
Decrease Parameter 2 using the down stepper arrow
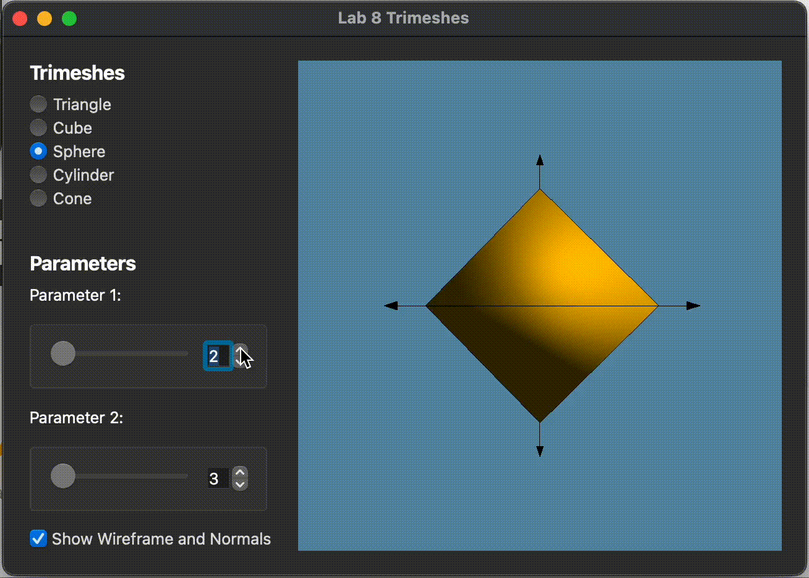click(x=241, y=485)
